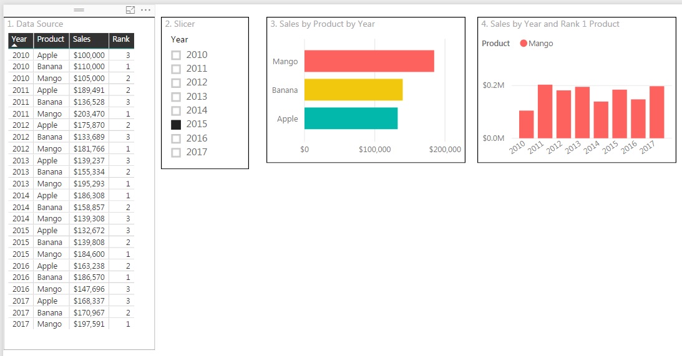Select the 2015 column in Rank 1 chart
Image resolution: width=682 pixels, height=356 pixels.
(x=620, y=114)
